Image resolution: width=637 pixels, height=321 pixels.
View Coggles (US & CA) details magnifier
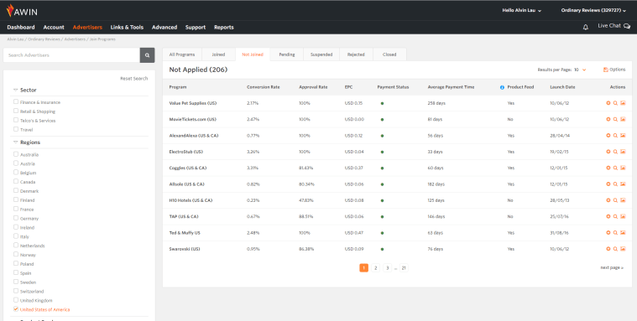coord(615,168)
